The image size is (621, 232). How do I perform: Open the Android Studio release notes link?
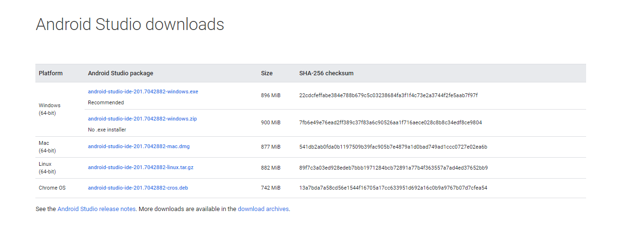97,209
